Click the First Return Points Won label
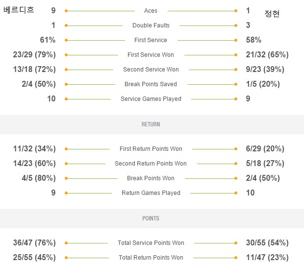The width and height of the screenshot is (304, 266). (151, 149)
